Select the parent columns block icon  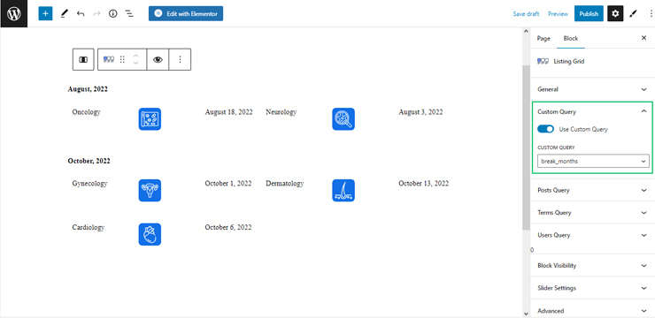[83, 59]
